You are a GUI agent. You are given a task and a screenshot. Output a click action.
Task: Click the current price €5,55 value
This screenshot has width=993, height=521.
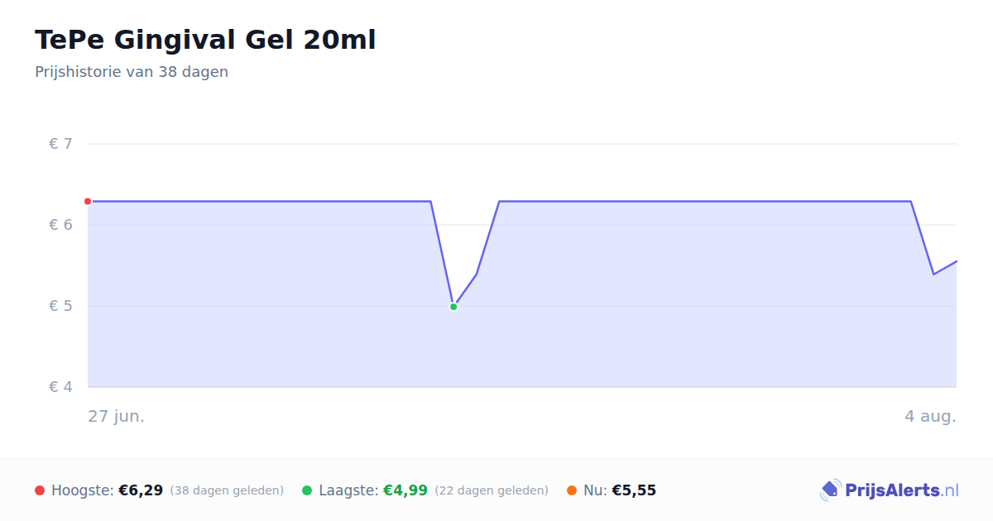[634, 490]
